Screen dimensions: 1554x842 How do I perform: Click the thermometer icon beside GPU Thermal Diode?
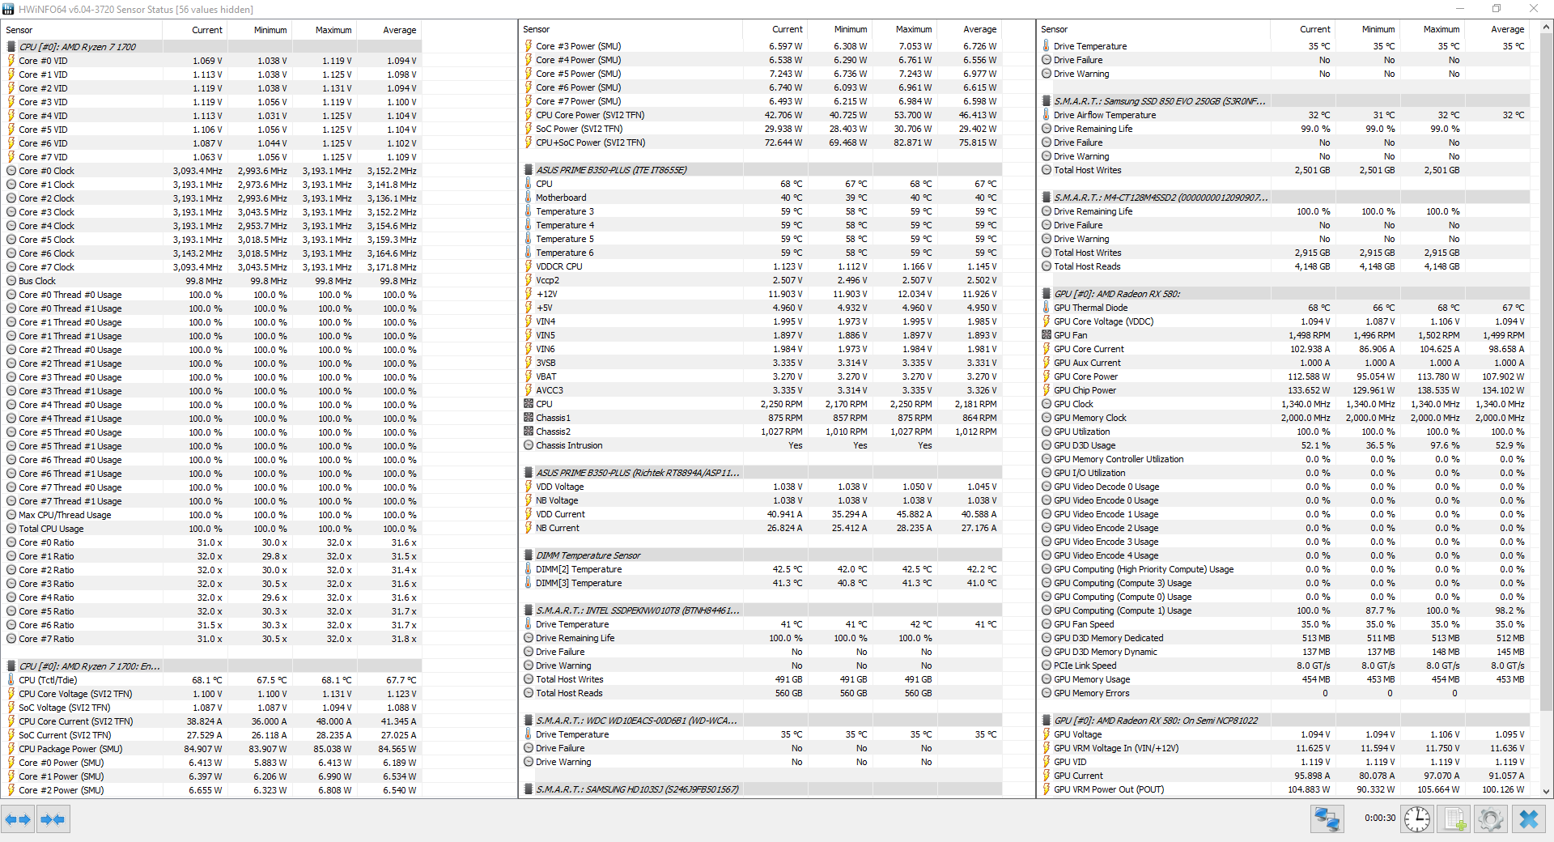point(1047,308)
